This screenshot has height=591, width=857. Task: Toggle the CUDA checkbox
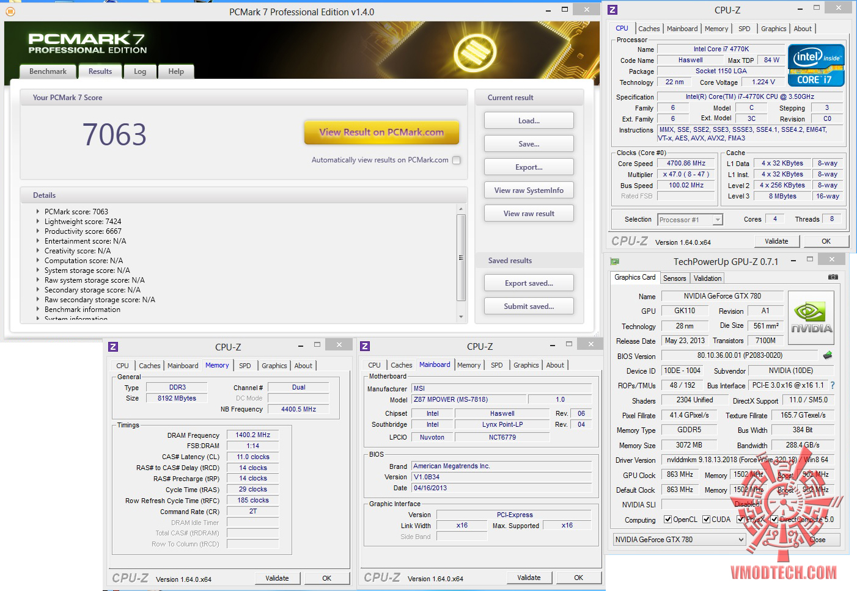point(707,520)
